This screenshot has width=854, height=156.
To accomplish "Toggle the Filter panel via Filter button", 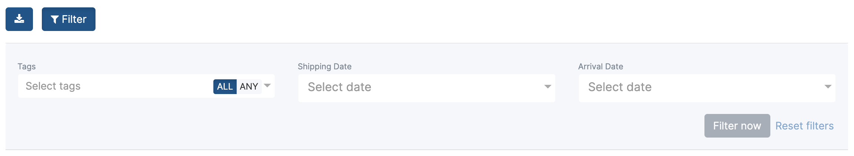I will point(68,19).
